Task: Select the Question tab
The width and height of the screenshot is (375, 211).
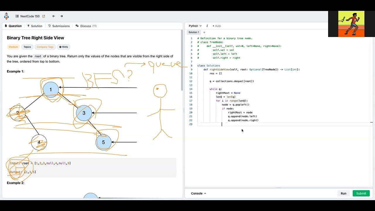Action: point(13,26)
